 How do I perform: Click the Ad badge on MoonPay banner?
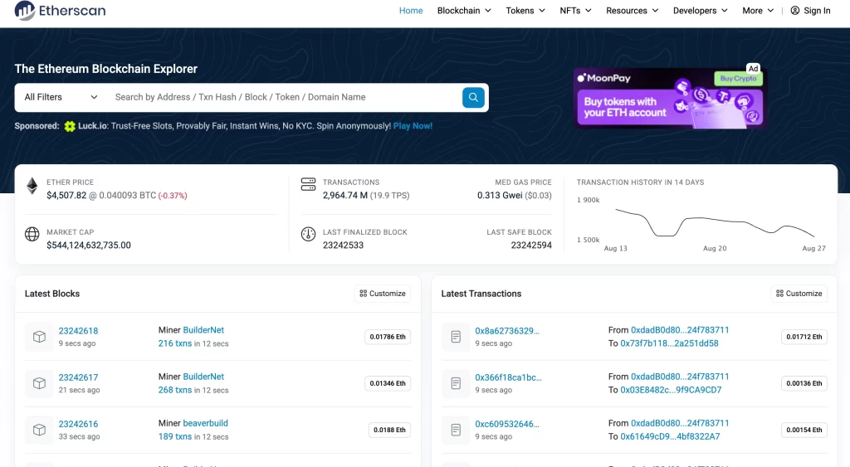[753, 69]
